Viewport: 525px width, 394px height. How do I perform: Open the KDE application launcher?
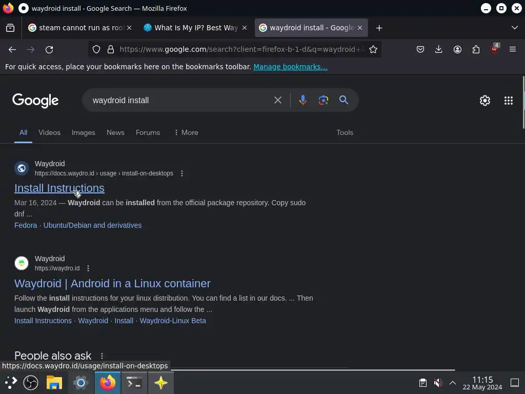coord(11,383)
